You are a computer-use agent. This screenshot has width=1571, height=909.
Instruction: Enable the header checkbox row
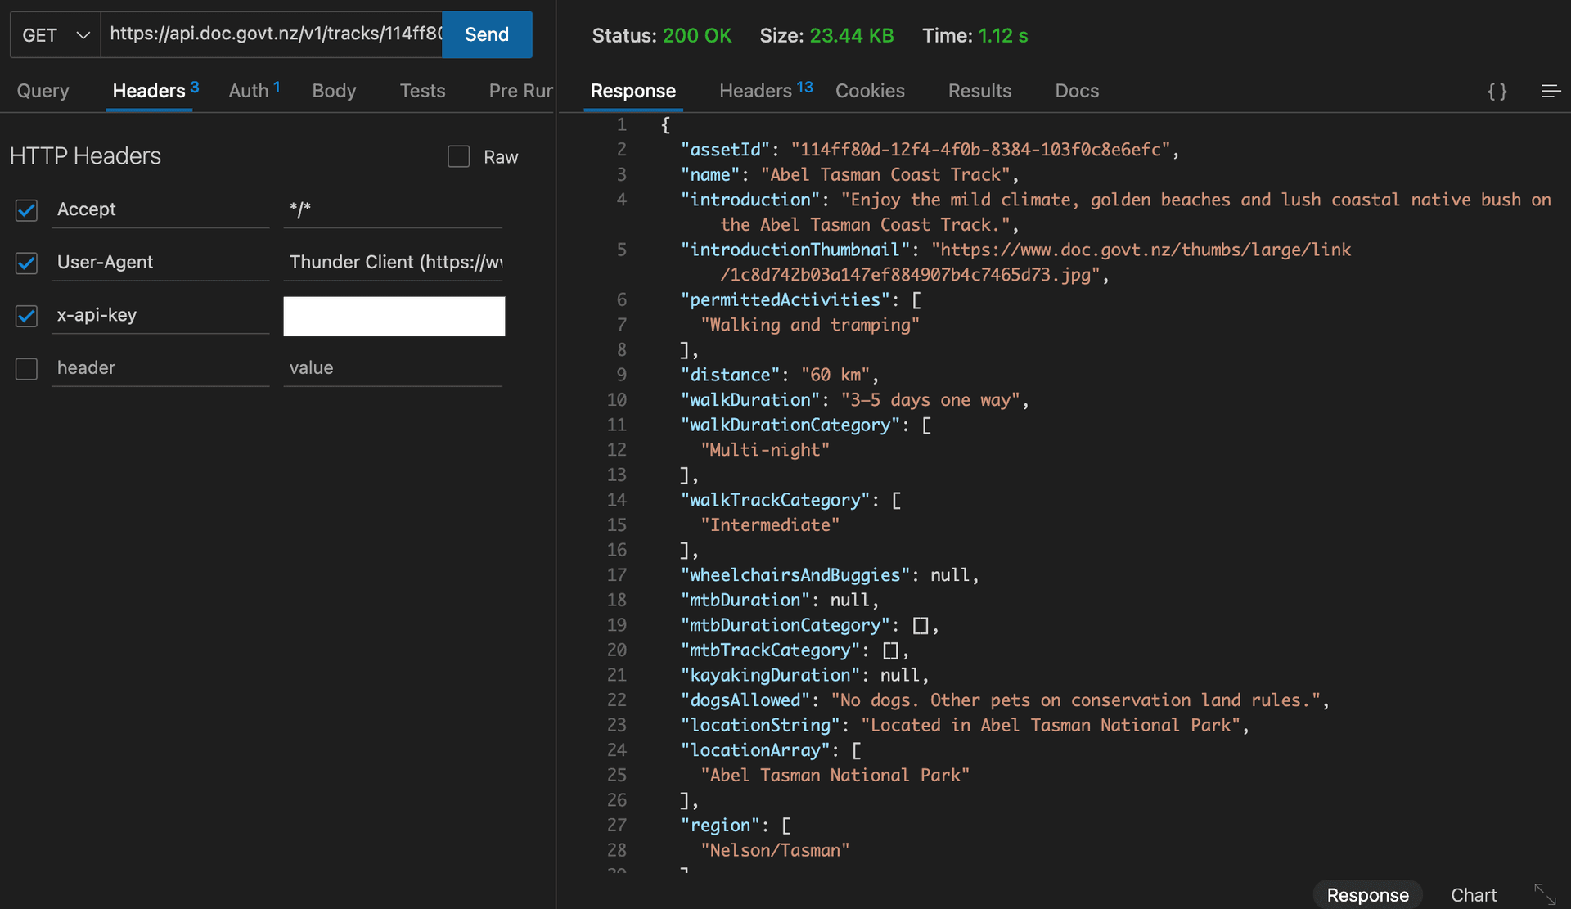pyautogui.click(x=28, y=366)
